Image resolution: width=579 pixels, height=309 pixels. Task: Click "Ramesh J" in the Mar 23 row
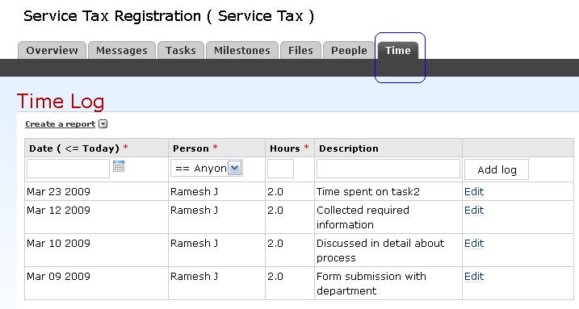pyautogui.click(x=194, y=192)
